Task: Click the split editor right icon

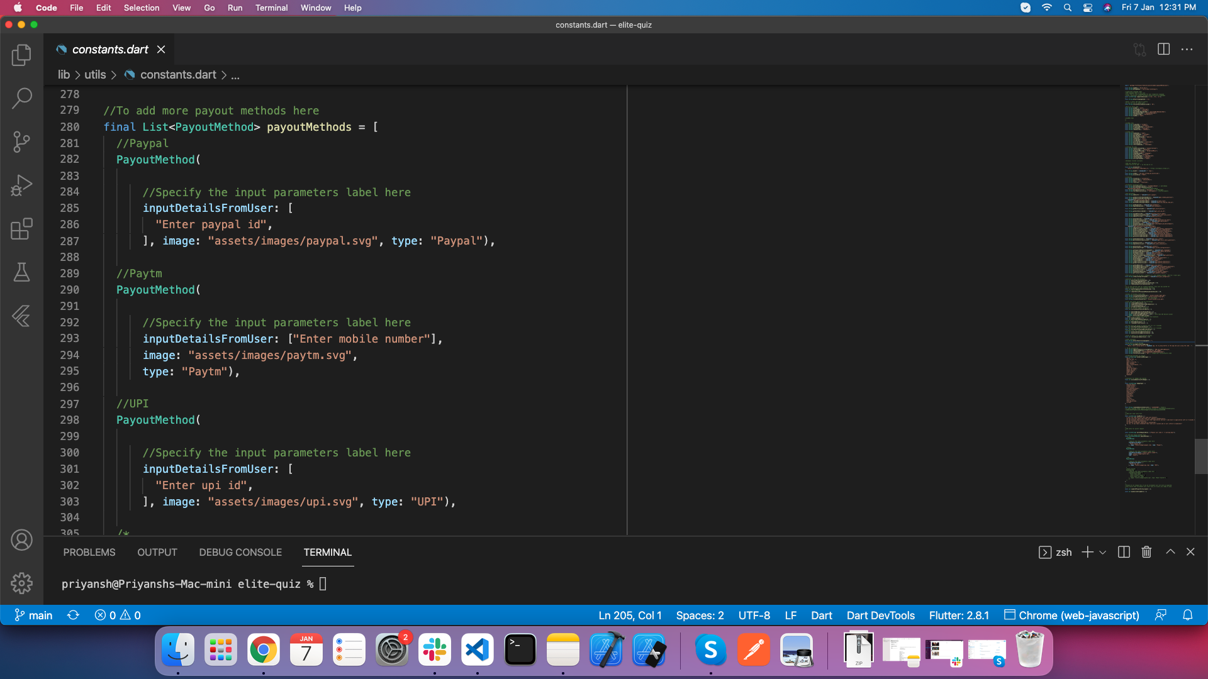Action: pos(1163,49)
